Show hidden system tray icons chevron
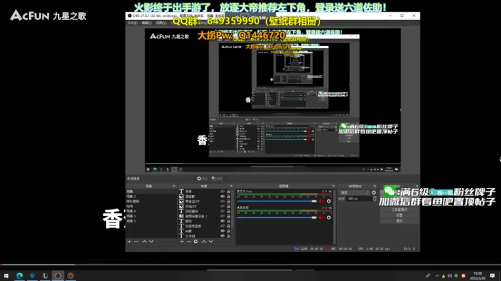This screenshot has width=501, height=281. coord(437,276)
